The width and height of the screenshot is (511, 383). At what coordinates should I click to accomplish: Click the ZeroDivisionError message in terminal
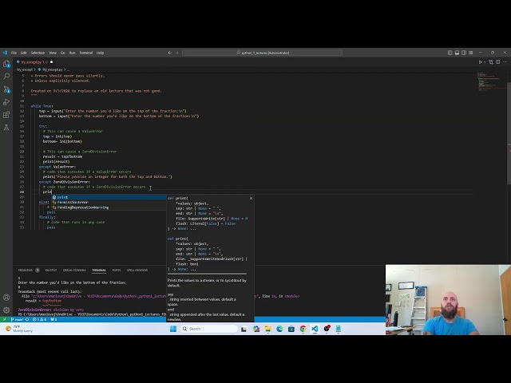(51, 310)
